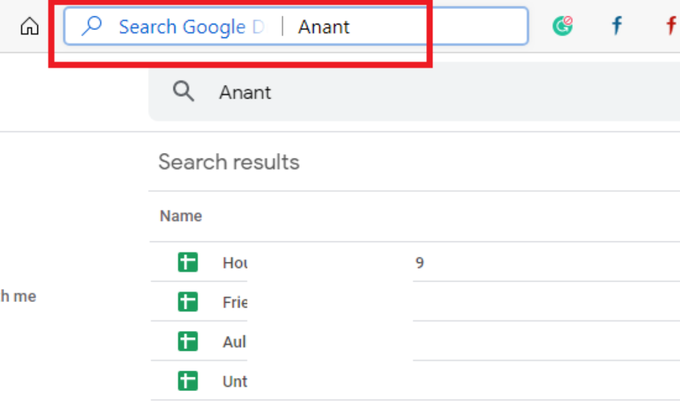Open the green Grammarly extension icon
This screenshot has height=408, width=680.
pos(562,26)
